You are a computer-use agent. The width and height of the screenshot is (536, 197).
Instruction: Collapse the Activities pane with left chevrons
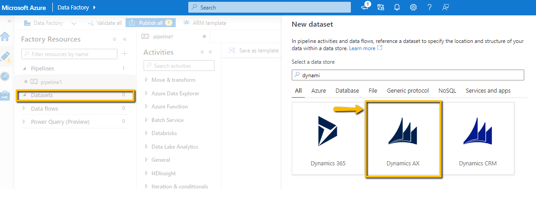[x=210, y=52]
